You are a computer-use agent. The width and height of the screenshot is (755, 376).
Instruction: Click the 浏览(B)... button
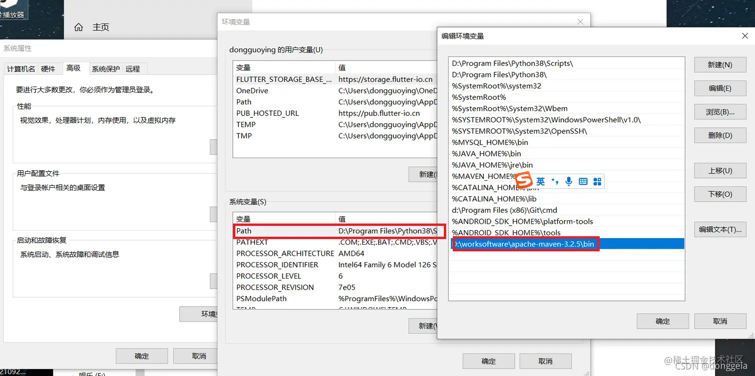(720, 112)
